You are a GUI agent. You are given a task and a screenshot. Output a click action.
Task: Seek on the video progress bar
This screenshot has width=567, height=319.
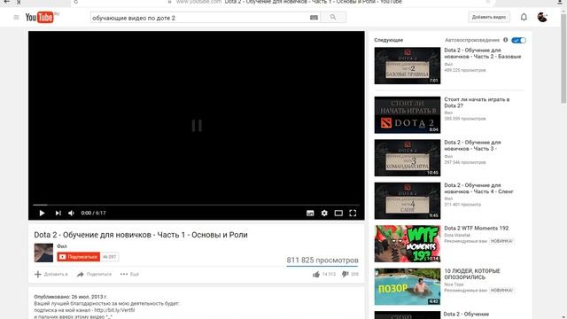coord(197,205)
